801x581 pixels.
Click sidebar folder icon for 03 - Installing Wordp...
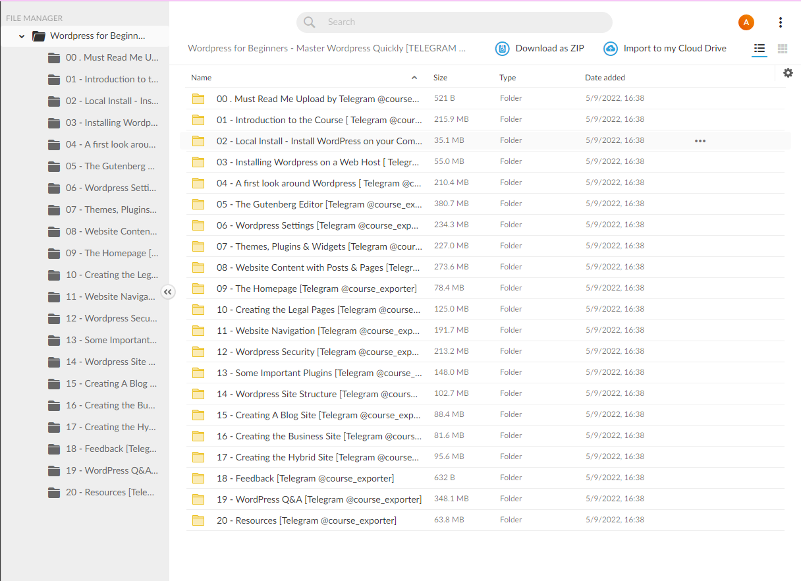tap(54, 123)
